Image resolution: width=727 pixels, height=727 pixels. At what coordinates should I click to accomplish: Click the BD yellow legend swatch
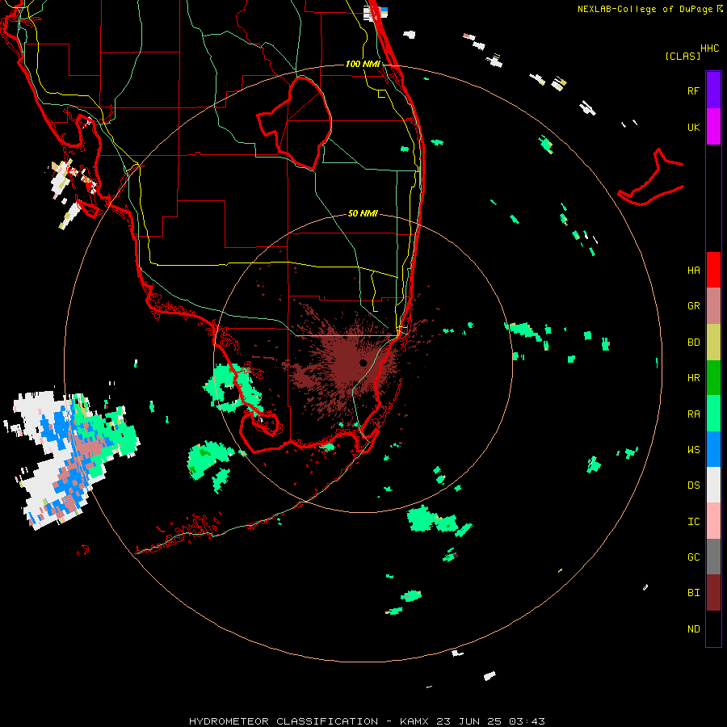click(713, 342)
